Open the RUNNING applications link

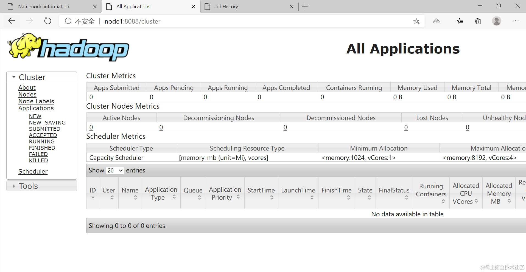41,141
